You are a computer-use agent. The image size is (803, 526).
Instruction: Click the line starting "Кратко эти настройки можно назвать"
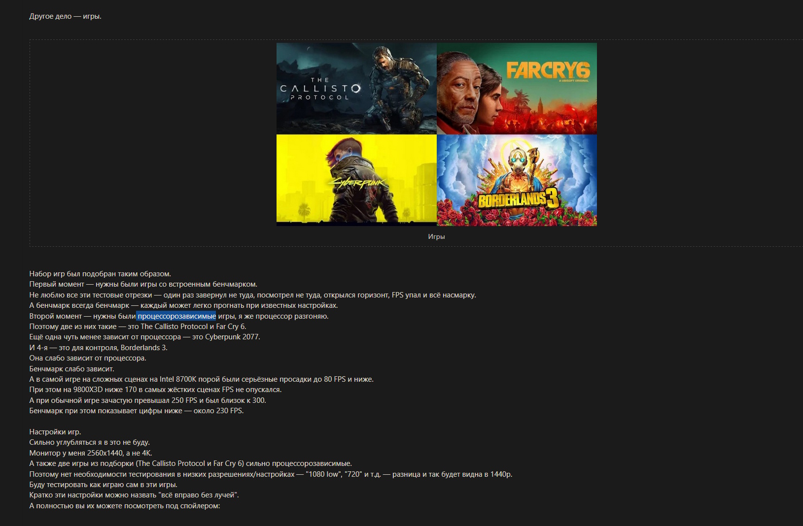(x=134, y=495)
